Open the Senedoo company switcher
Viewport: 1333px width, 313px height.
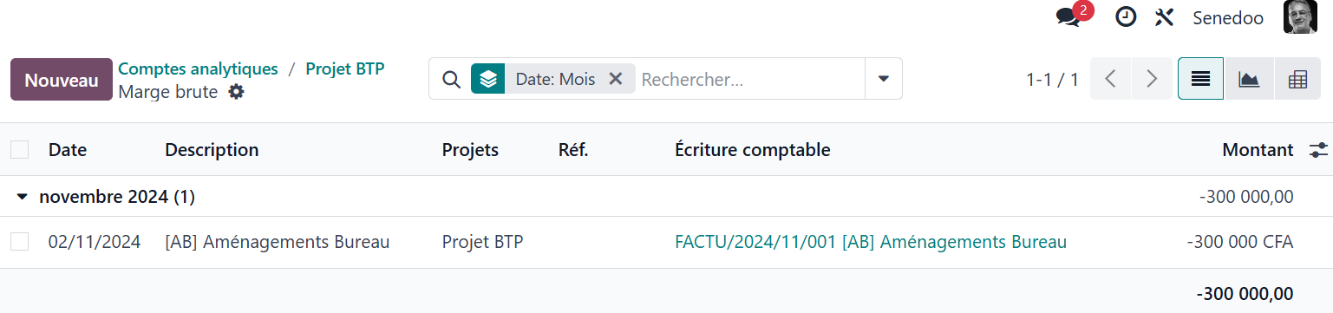click(1228, 17)
